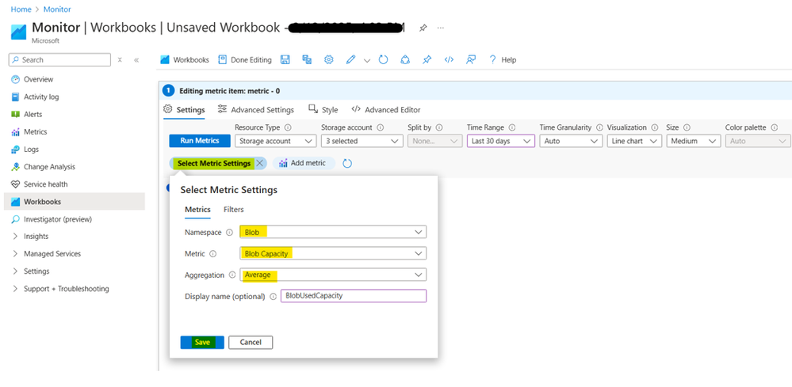Click the Resource Type info icon
Image resolution: width=792 pixels, height=387 pixels.
point(288,128)
